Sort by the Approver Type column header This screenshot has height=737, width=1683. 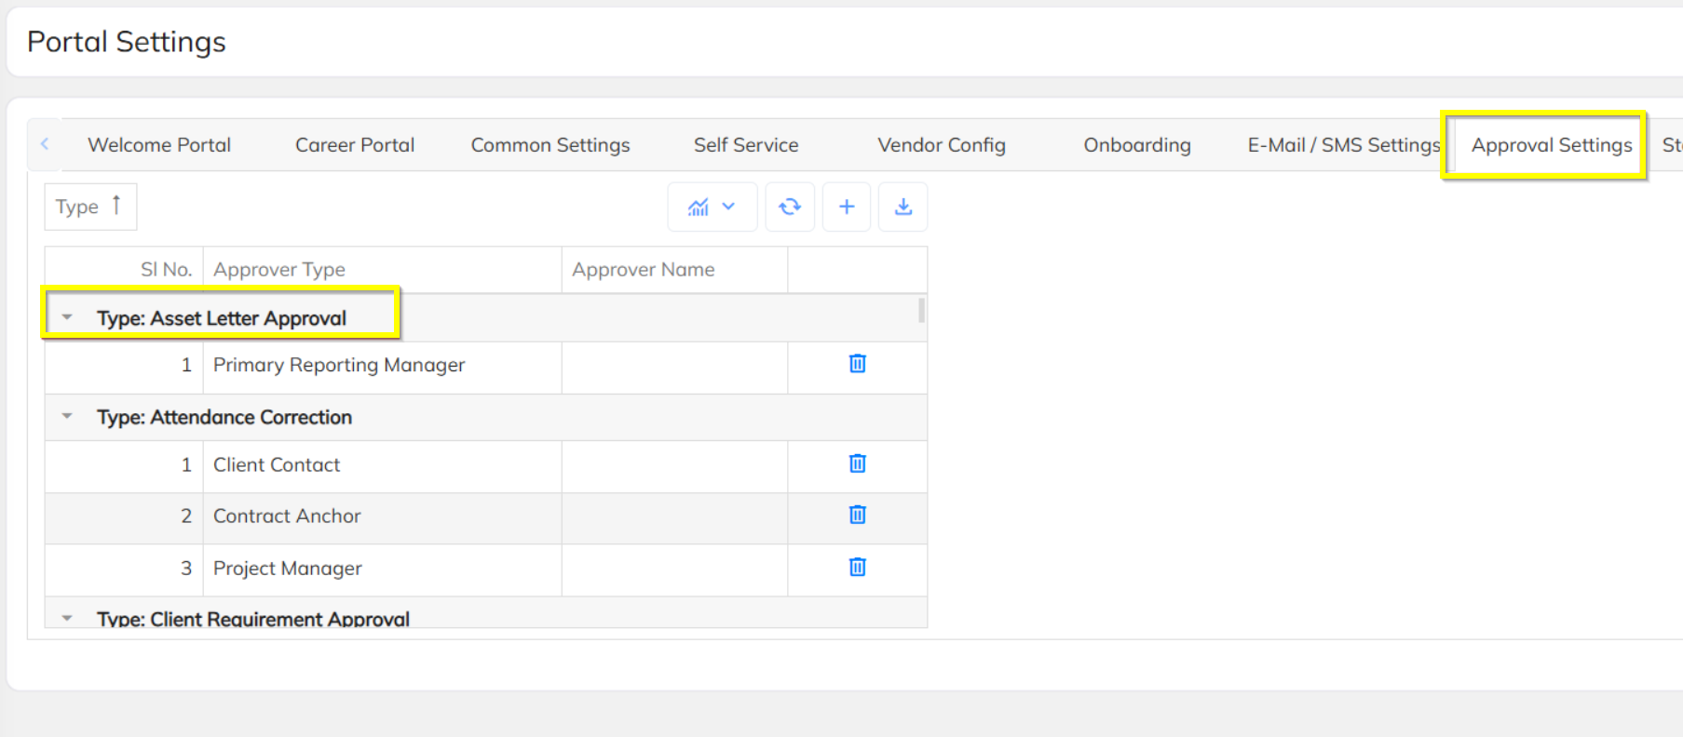tap(279, 270)
